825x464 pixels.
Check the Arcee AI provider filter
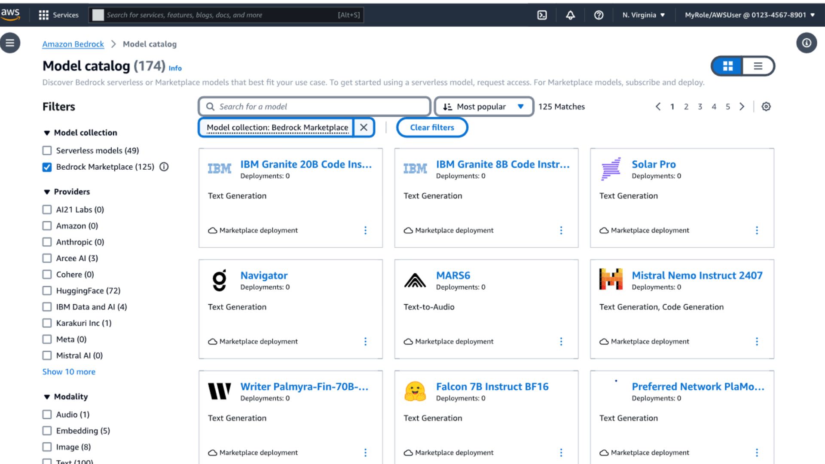coord(47,258)
